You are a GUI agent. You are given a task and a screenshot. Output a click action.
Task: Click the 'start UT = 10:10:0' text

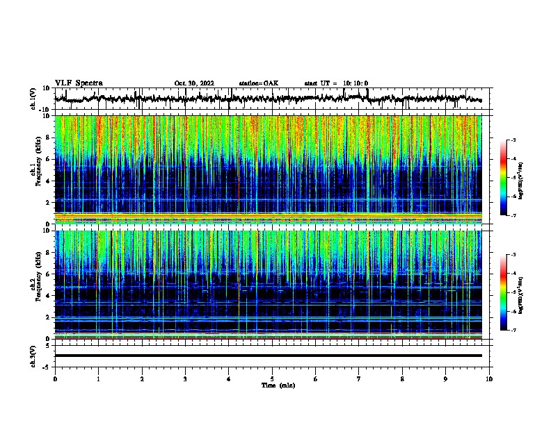336,83
